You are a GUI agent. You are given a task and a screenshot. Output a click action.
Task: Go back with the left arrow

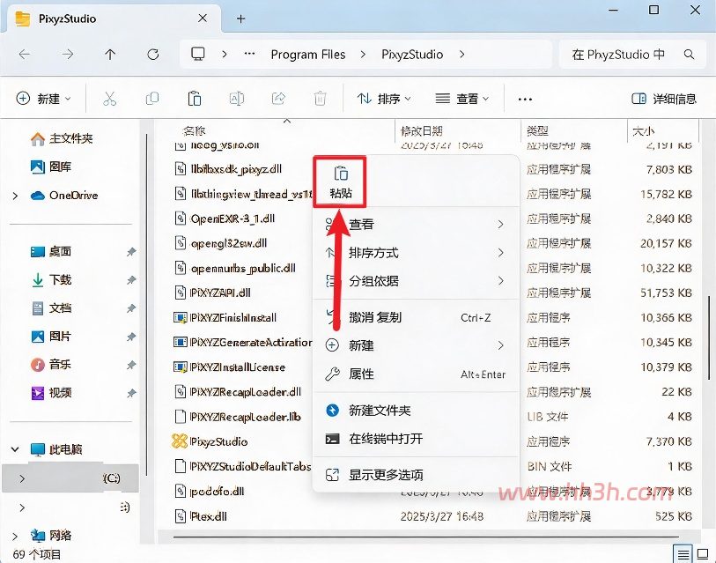pyautogui.click(x=24, y=55)
